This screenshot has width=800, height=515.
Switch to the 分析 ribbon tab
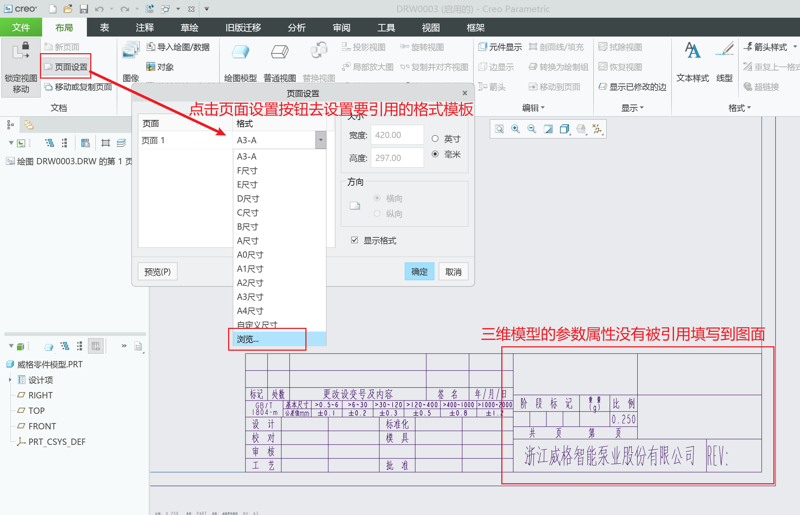[x=296, y=27]
